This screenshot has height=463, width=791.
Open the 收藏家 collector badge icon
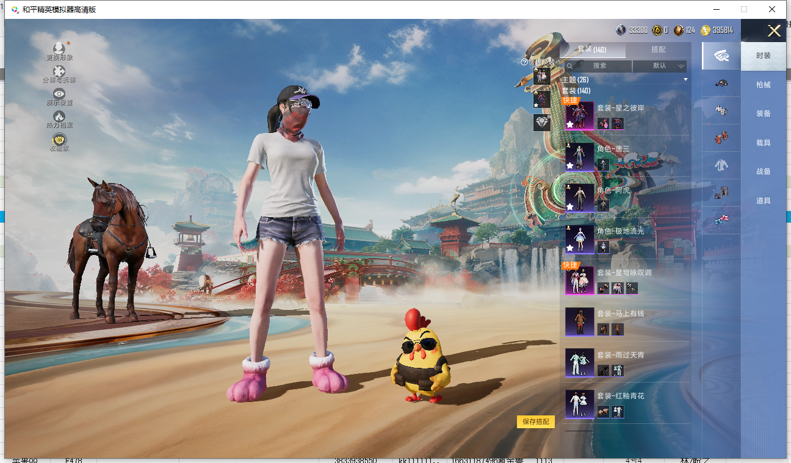59,139
